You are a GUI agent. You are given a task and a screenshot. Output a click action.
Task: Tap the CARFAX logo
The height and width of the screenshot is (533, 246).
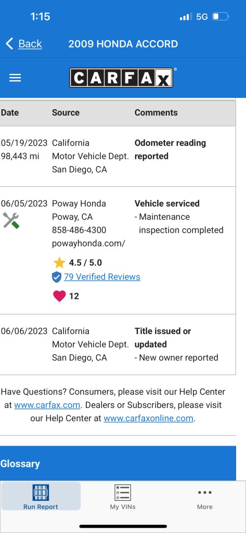122,78
